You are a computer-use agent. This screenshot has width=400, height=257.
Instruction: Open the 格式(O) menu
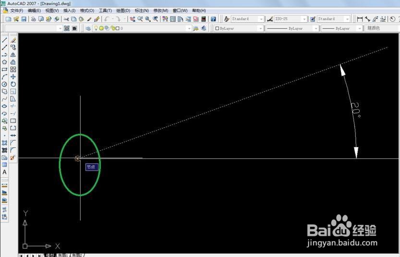[87, 11]
